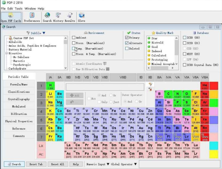The width and height of the screenshot is (222, 169).
Task: Click the Reset All button
Action: (x=58, y=164)
